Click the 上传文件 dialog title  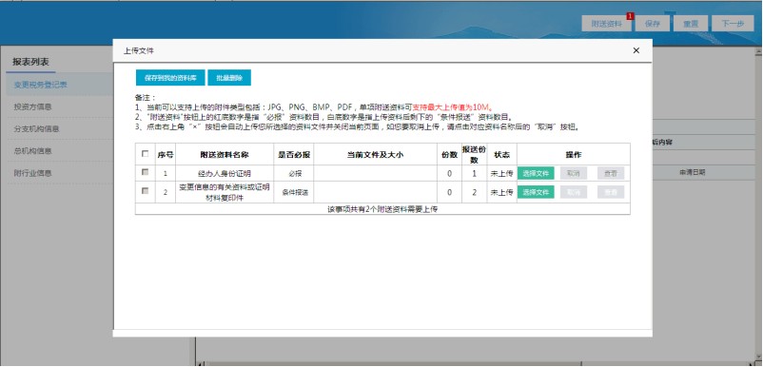[x=139, y=50]
